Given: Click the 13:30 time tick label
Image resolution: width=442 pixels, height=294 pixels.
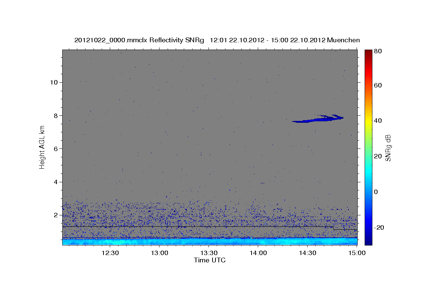Looking at the screenshot, I should [209, 253].
